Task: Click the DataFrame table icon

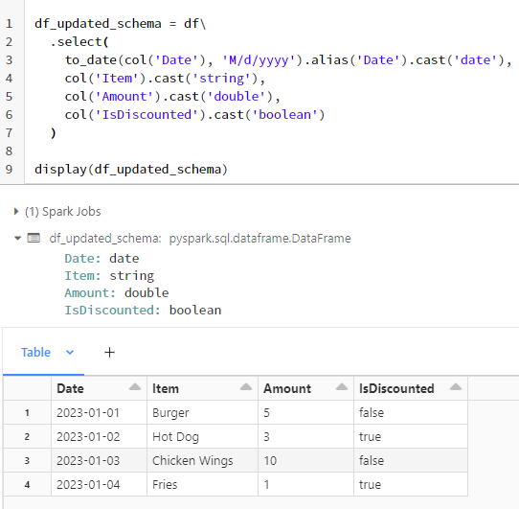Action: click(x=34, y=238)
